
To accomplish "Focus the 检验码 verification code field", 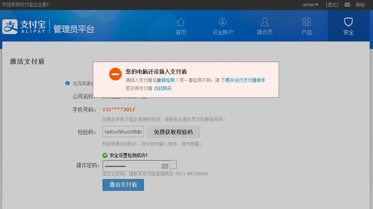I will 123,132.
